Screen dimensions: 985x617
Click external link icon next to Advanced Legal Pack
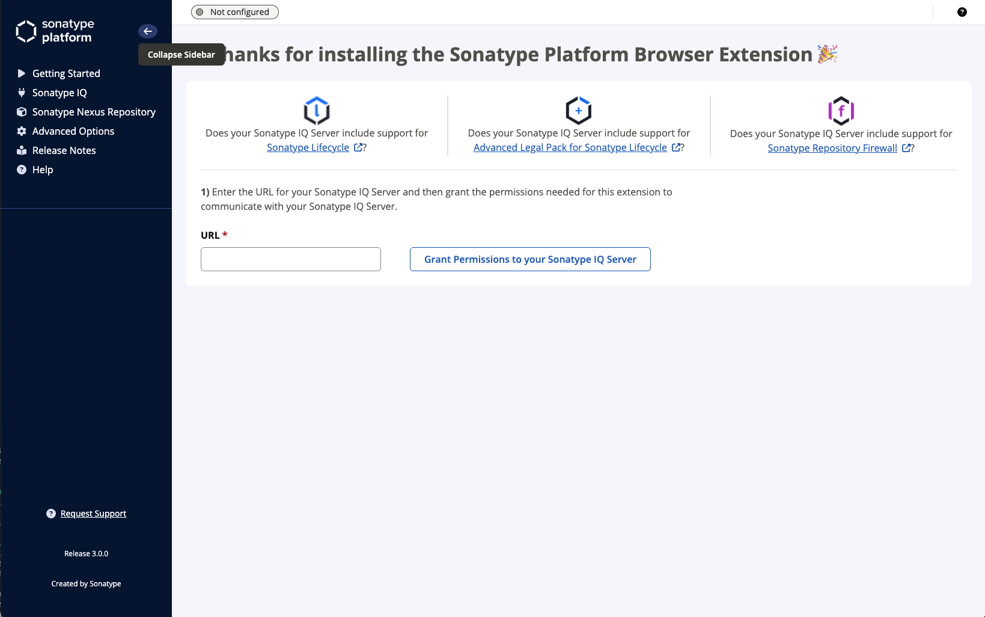[676, 147]
